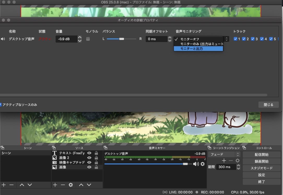Toggle lock on the 画像 source
The image size is (283, 195).
tap(96, 167)
